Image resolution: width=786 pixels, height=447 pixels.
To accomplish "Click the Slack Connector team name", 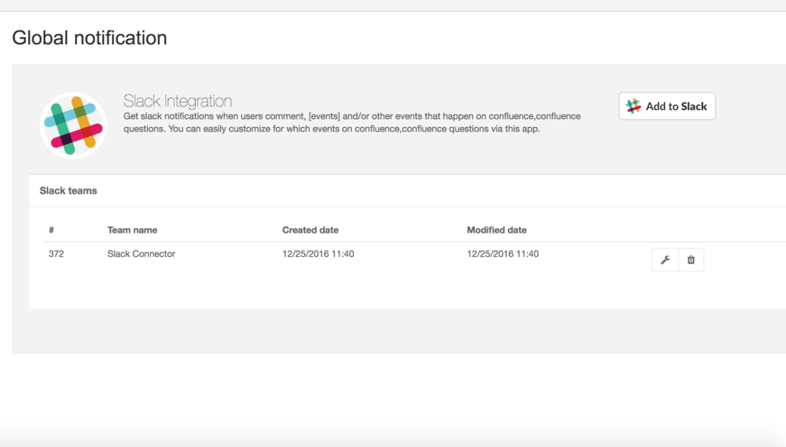I will [x=141, y=254].
